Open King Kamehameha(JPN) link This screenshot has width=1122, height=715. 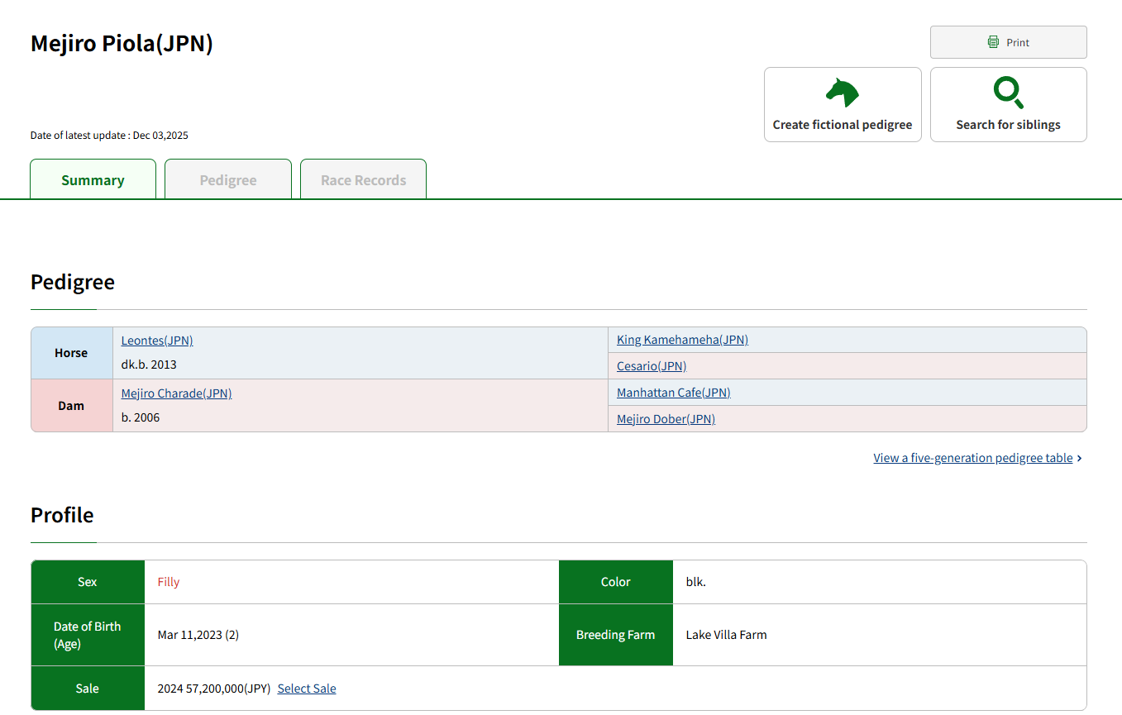682,340
